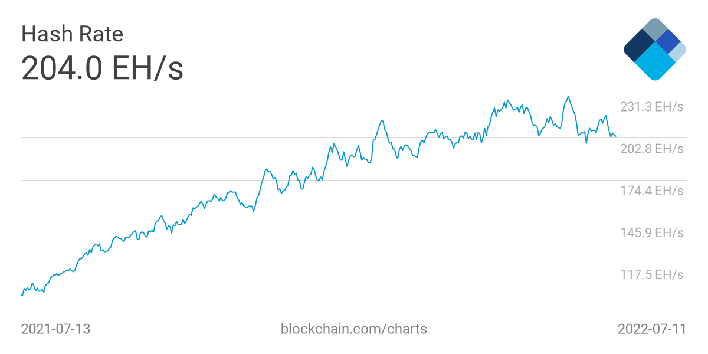
Task: Click the 2021-07-13 start date label
Action: click(x=55, y=329)
